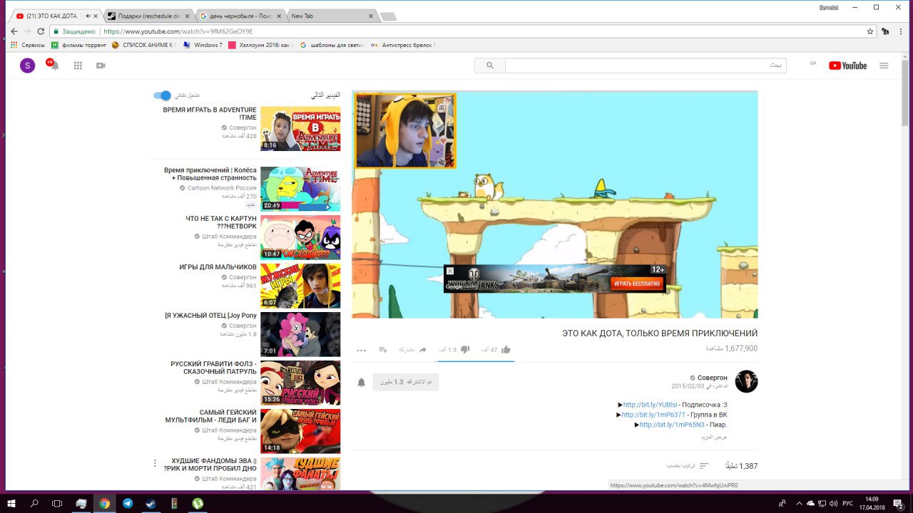This screenshot has width=913, height=513.
Task: Go back in browser history
Action: pos(14,31)
